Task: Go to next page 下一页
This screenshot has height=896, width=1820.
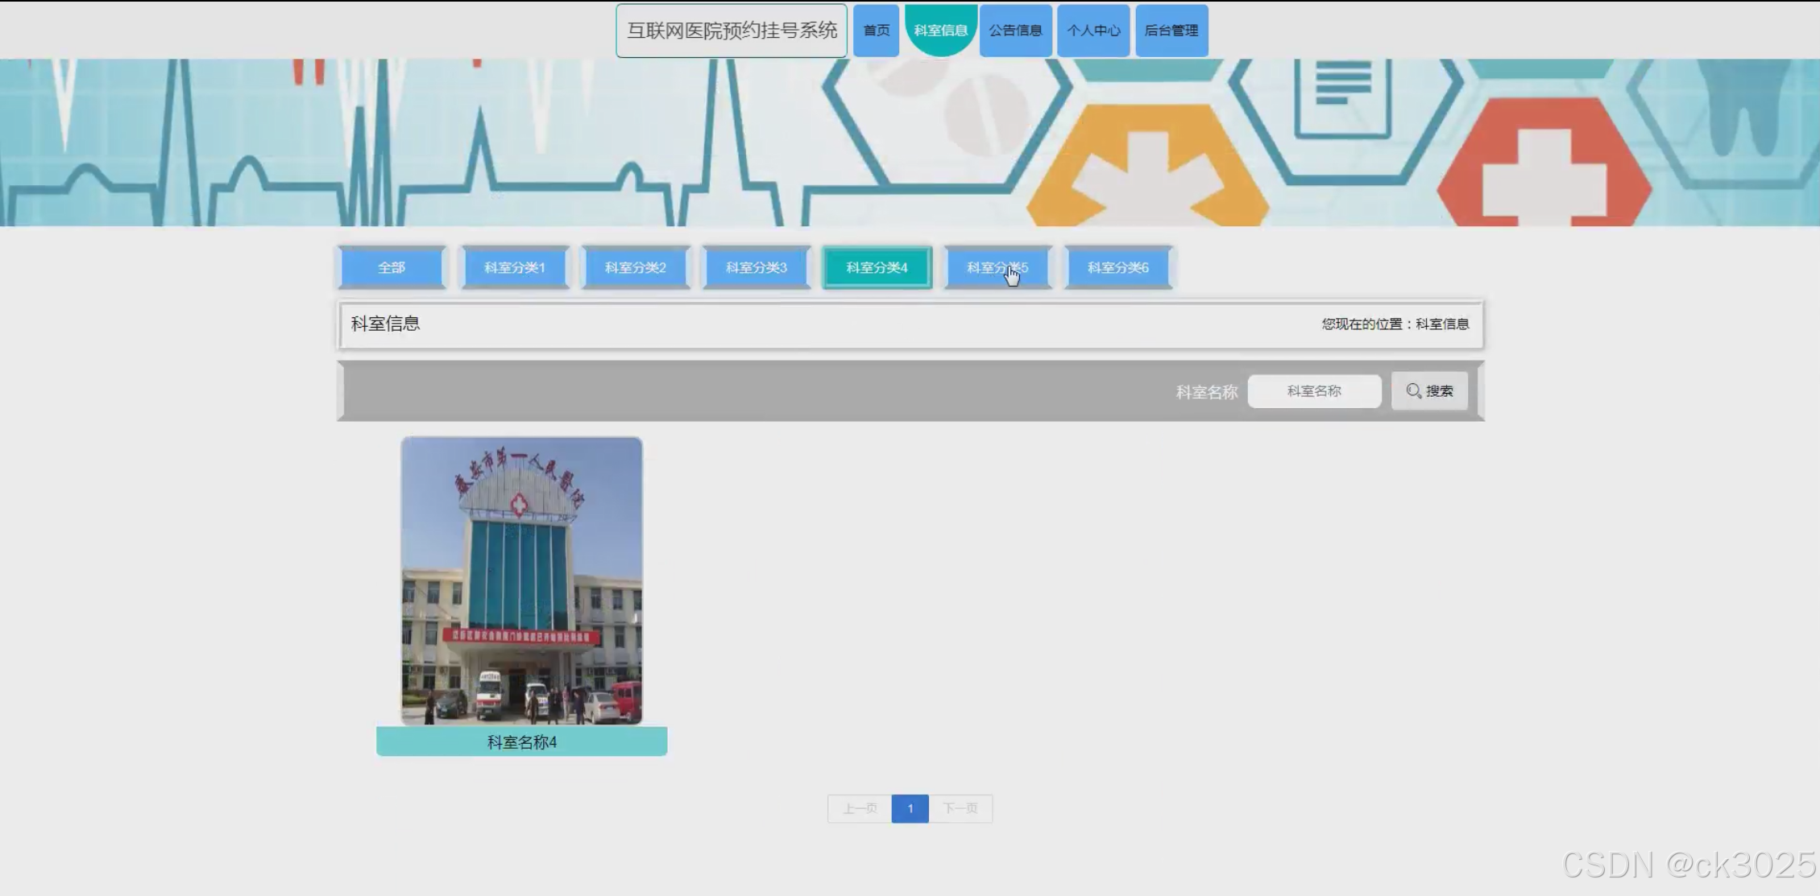Action: [x=960, y=808]
